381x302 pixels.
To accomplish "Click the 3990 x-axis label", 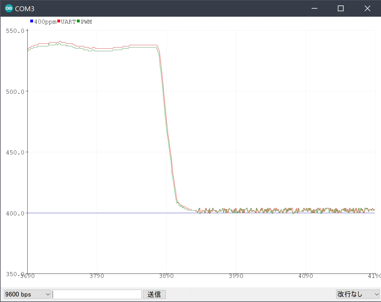I will [236, 276].
